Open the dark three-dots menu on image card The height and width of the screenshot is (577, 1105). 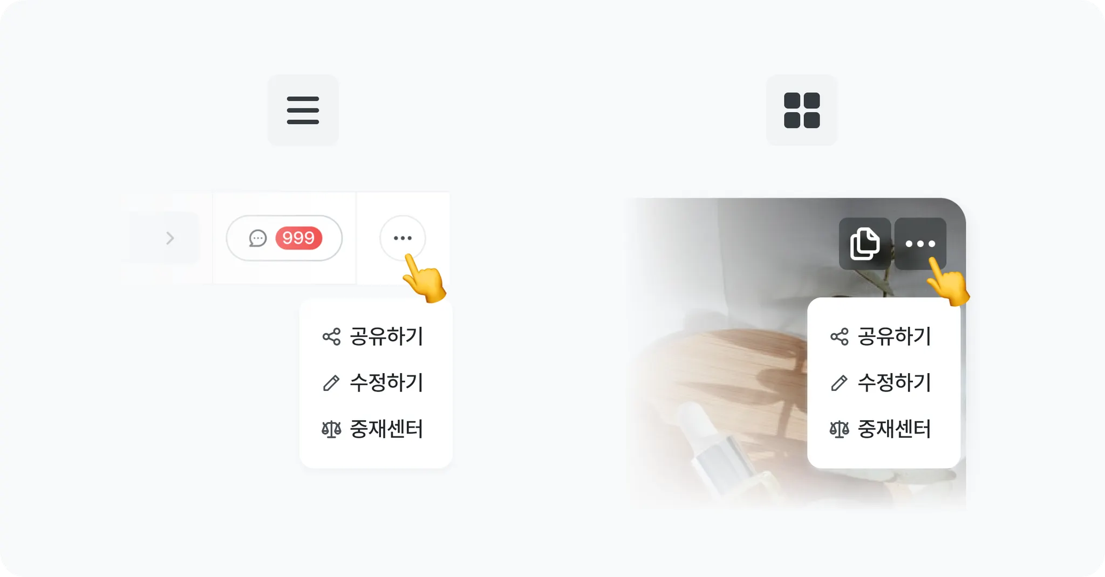[x=920, y=243]
